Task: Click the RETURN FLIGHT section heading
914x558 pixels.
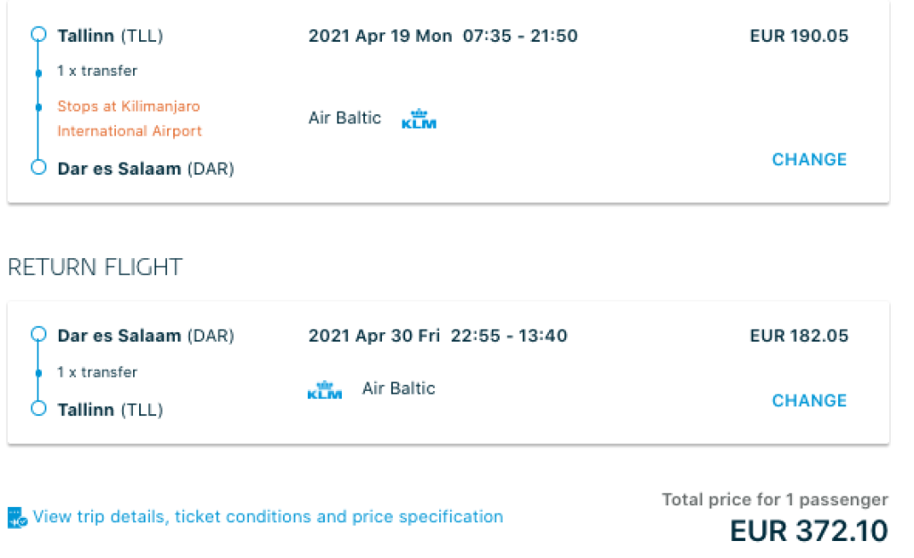Action: point(95,267)
